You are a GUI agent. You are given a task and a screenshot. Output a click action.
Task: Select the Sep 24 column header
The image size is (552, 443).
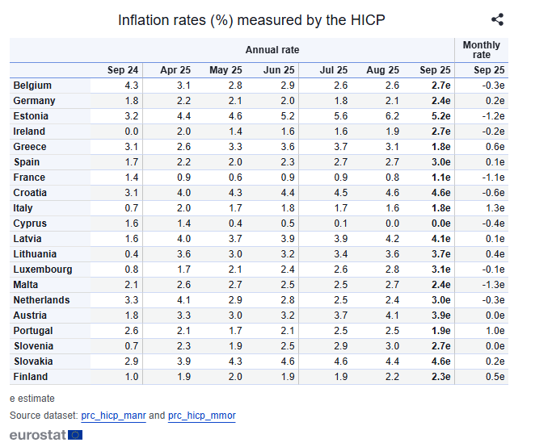123,70
